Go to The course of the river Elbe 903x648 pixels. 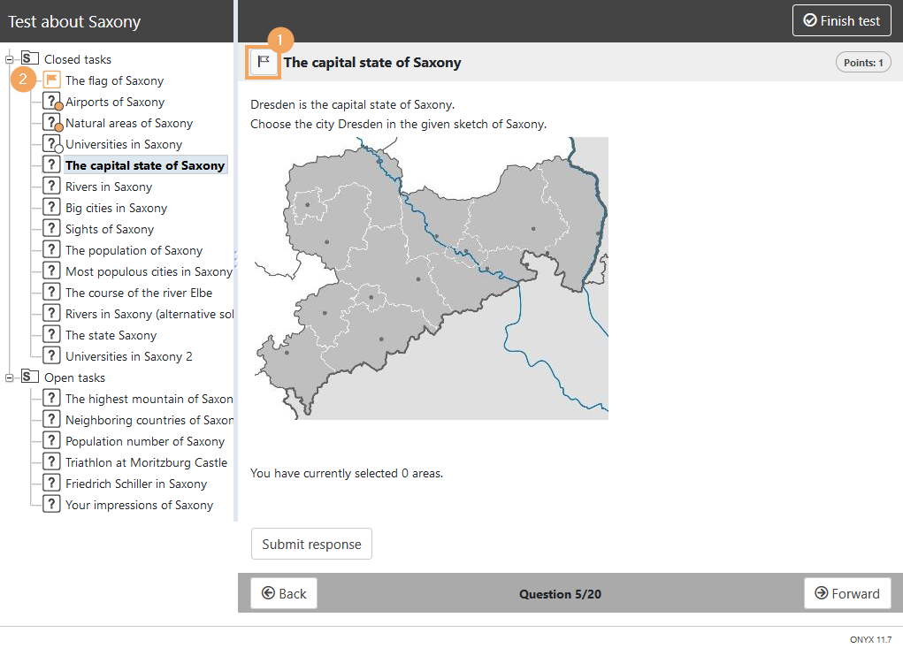tap(138, 293)
